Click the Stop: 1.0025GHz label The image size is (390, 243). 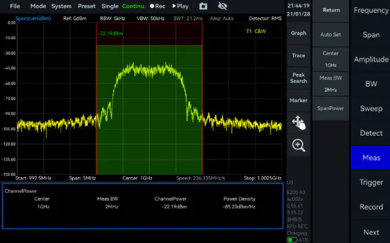[x=263, y=178]
